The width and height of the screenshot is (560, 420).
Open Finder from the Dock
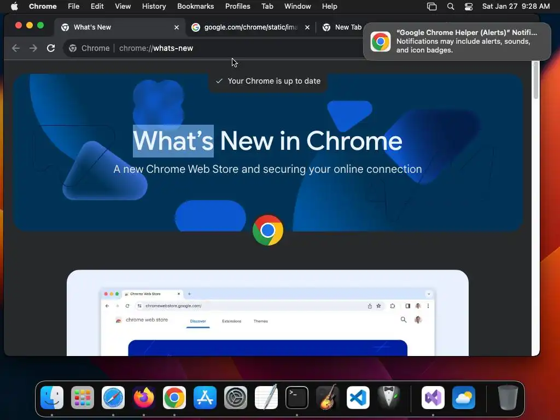[52, 398]
